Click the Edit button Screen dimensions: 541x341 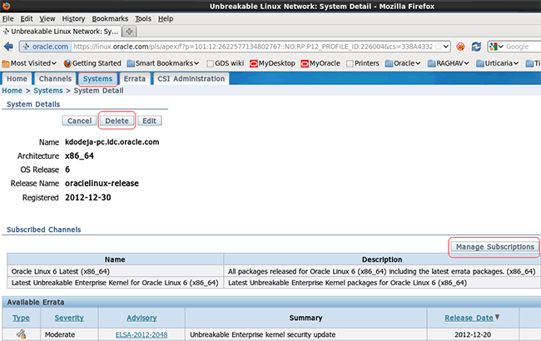149,121
